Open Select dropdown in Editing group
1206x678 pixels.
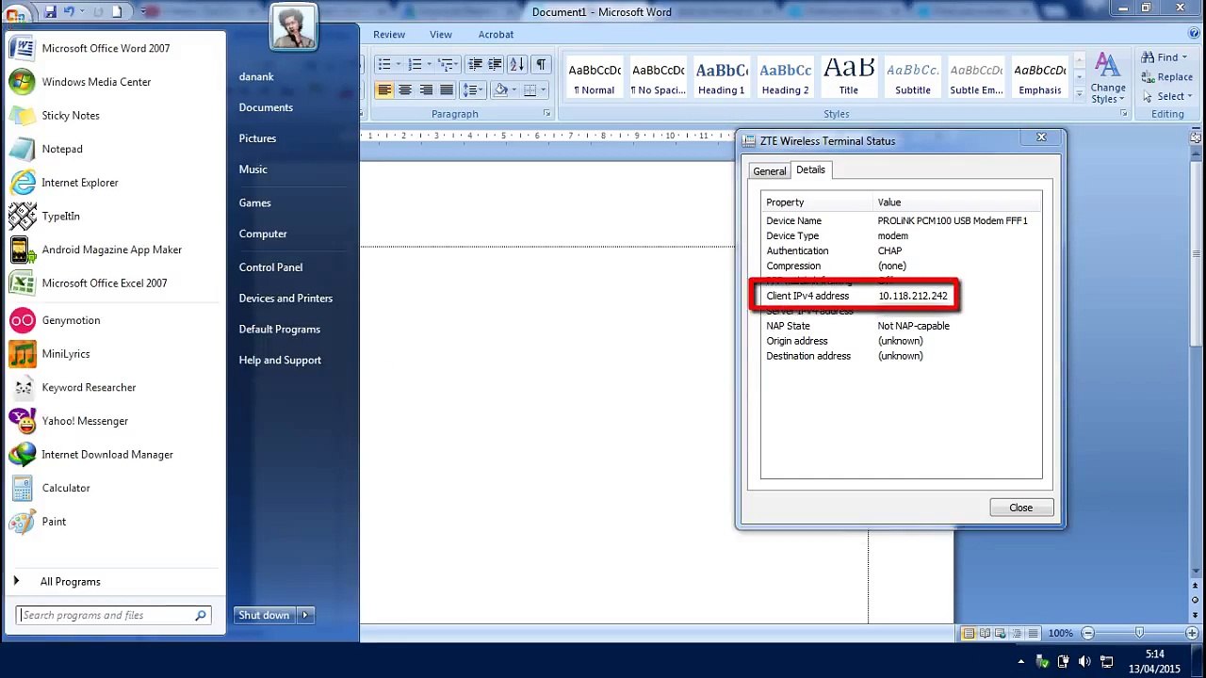click(1190, 96)
